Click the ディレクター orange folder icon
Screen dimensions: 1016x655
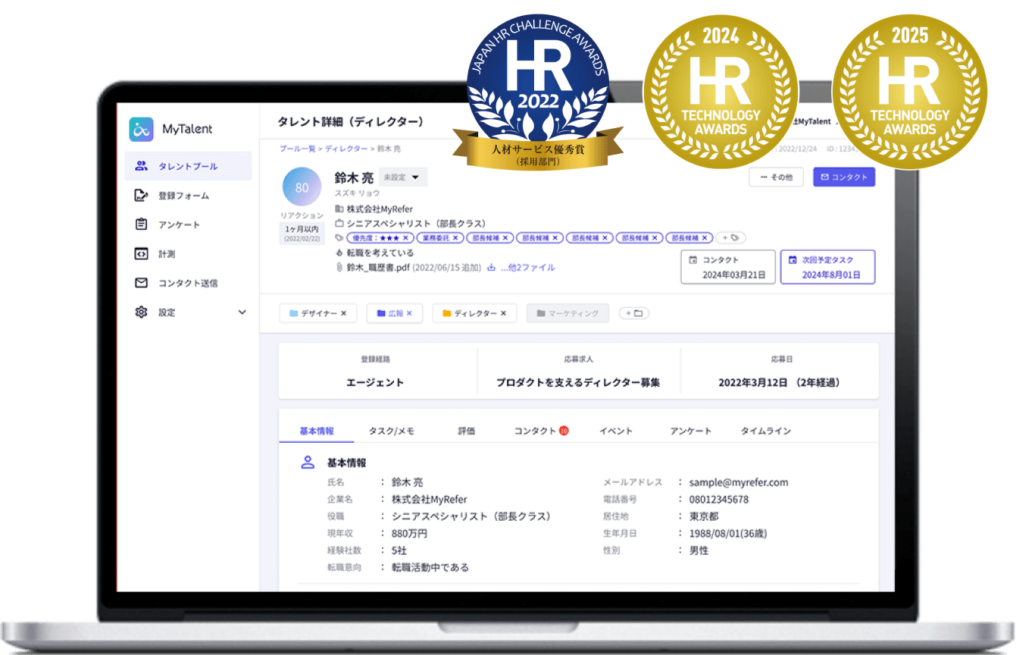pyautogui.click(x=447, y=313)
